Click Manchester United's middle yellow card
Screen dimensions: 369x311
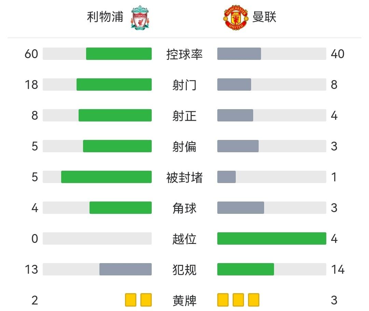(x=238, y=300)
